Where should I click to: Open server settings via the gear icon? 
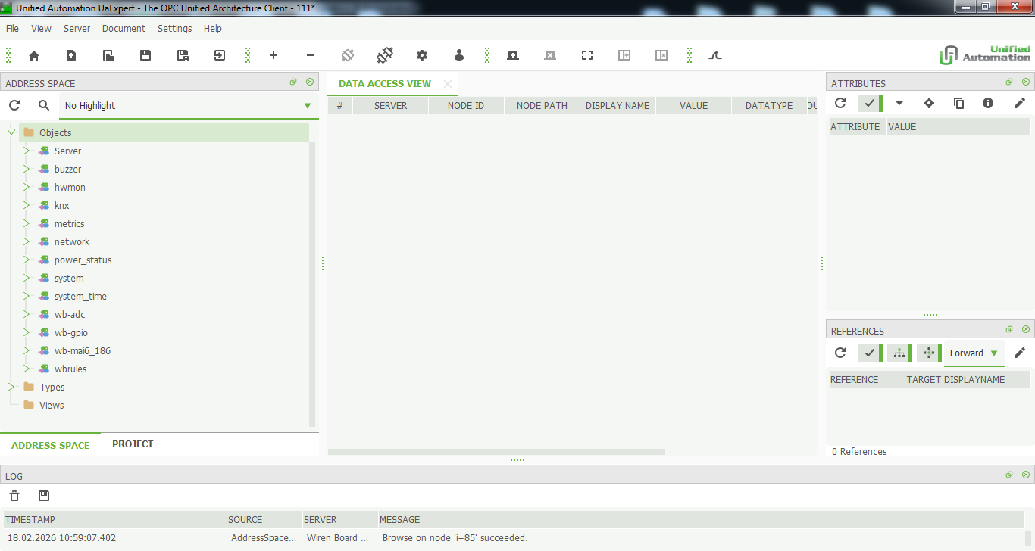422,55
